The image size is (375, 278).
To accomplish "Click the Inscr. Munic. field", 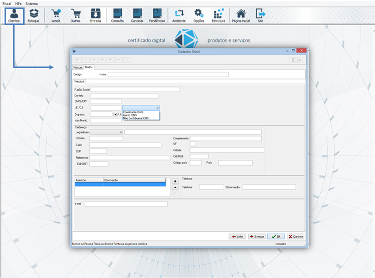I will point(106,120).
